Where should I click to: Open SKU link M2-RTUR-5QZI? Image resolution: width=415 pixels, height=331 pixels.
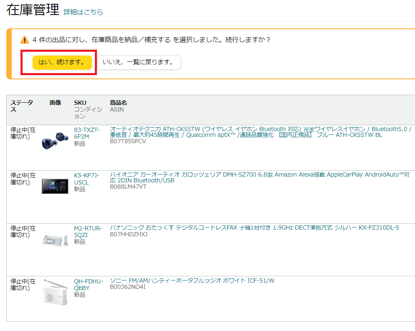(x=88, y=232)
